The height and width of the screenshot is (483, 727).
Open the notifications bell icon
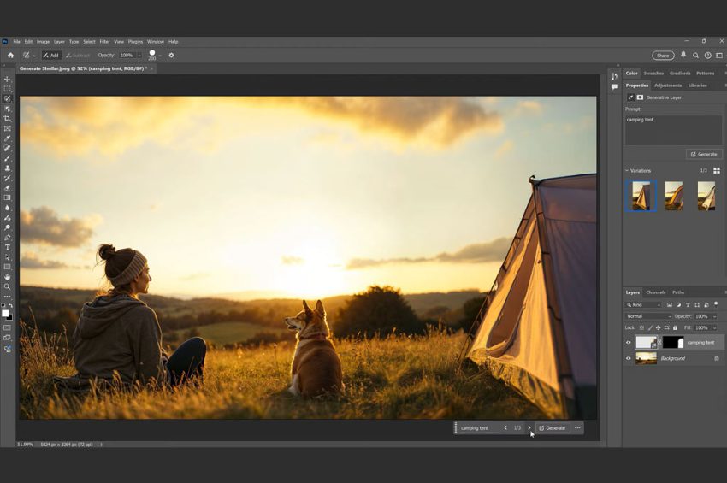coord(683,56)
